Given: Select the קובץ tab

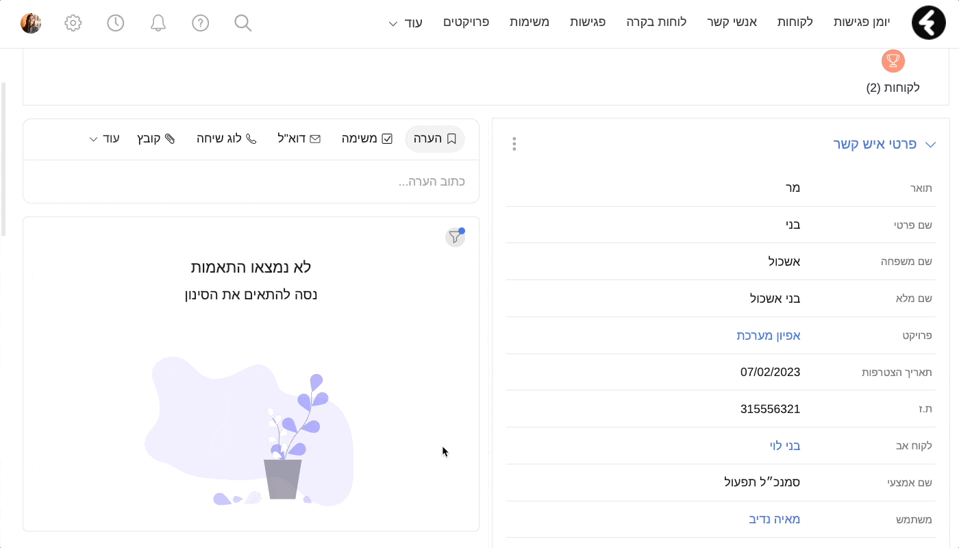Looking at the screenshot, I should [155, 138].
